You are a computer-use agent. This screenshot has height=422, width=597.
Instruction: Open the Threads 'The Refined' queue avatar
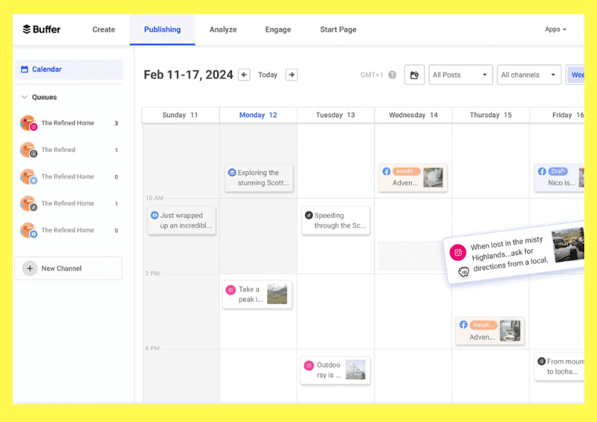pyautogui.click(x=28, y=150)
